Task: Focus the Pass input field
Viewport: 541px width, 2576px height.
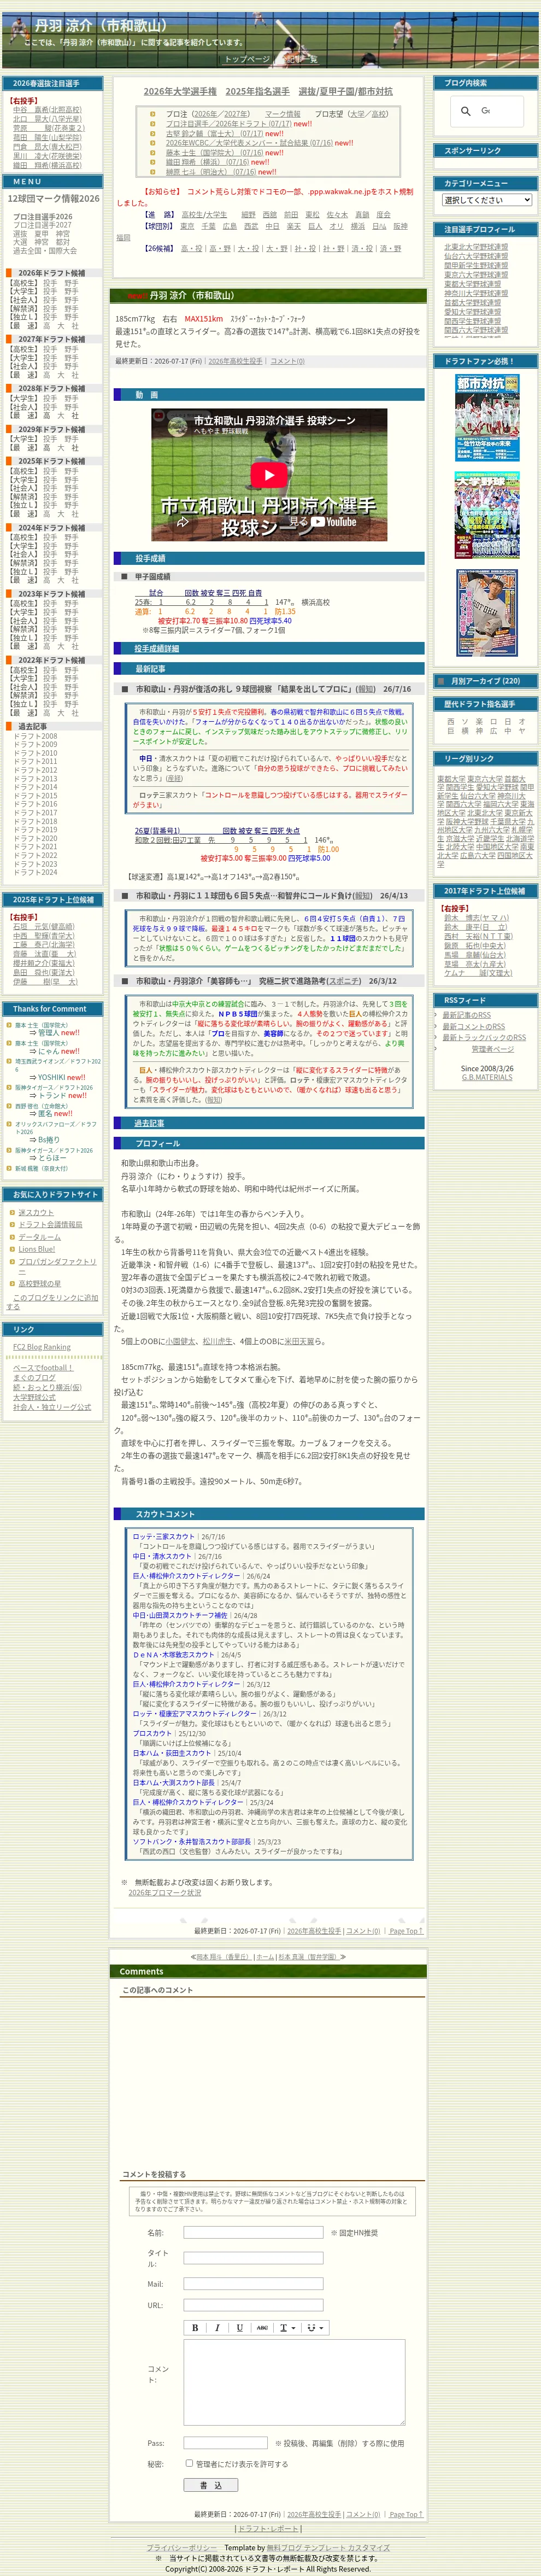Action: click(x=226, y=2442)
